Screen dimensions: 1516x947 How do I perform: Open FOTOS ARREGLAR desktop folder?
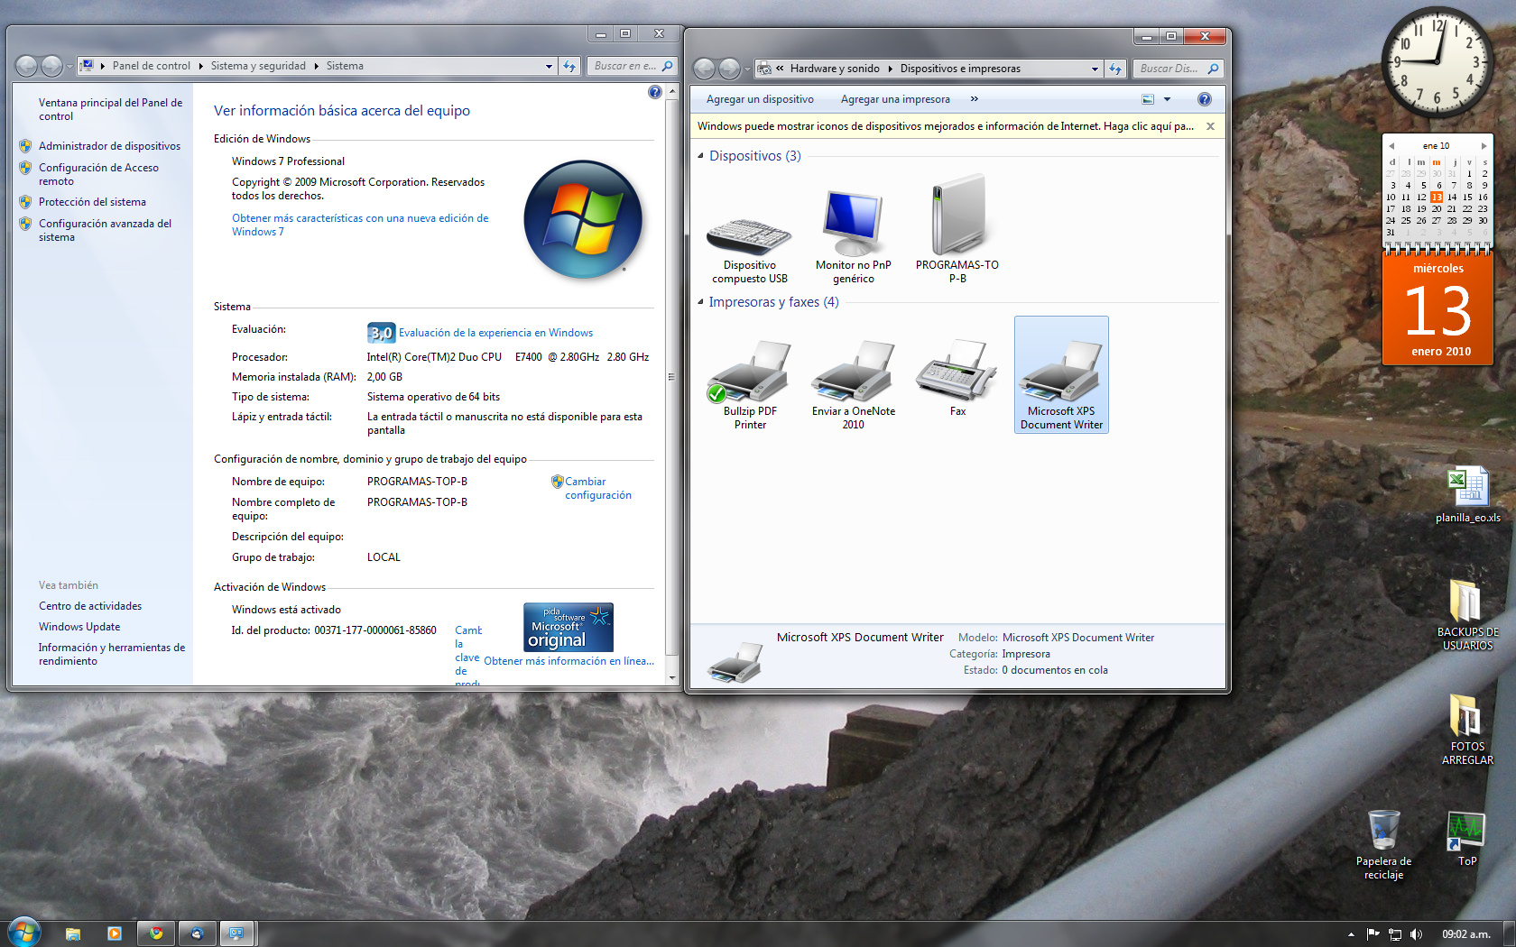click(x=1468, y=729)
